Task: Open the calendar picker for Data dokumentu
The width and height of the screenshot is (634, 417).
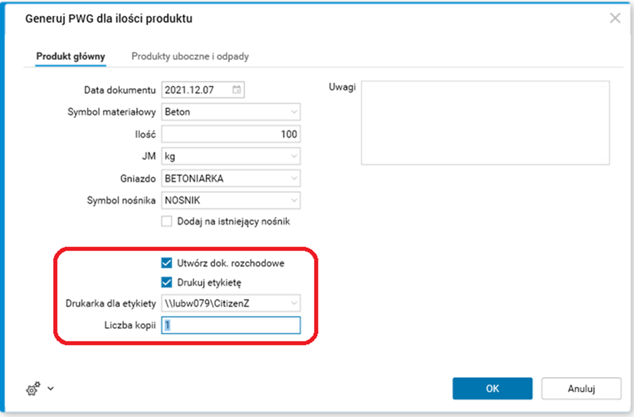Action: click(x=236, y=90)
